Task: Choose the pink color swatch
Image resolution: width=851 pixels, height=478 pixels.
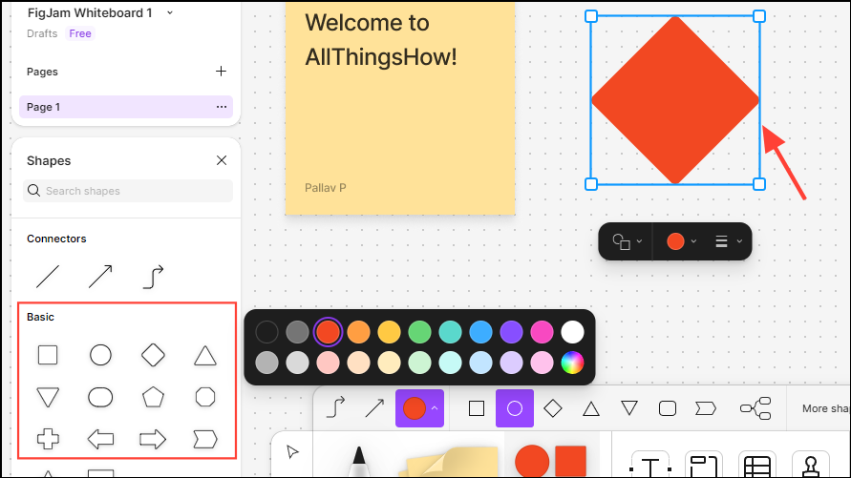Action: [542, 332]
